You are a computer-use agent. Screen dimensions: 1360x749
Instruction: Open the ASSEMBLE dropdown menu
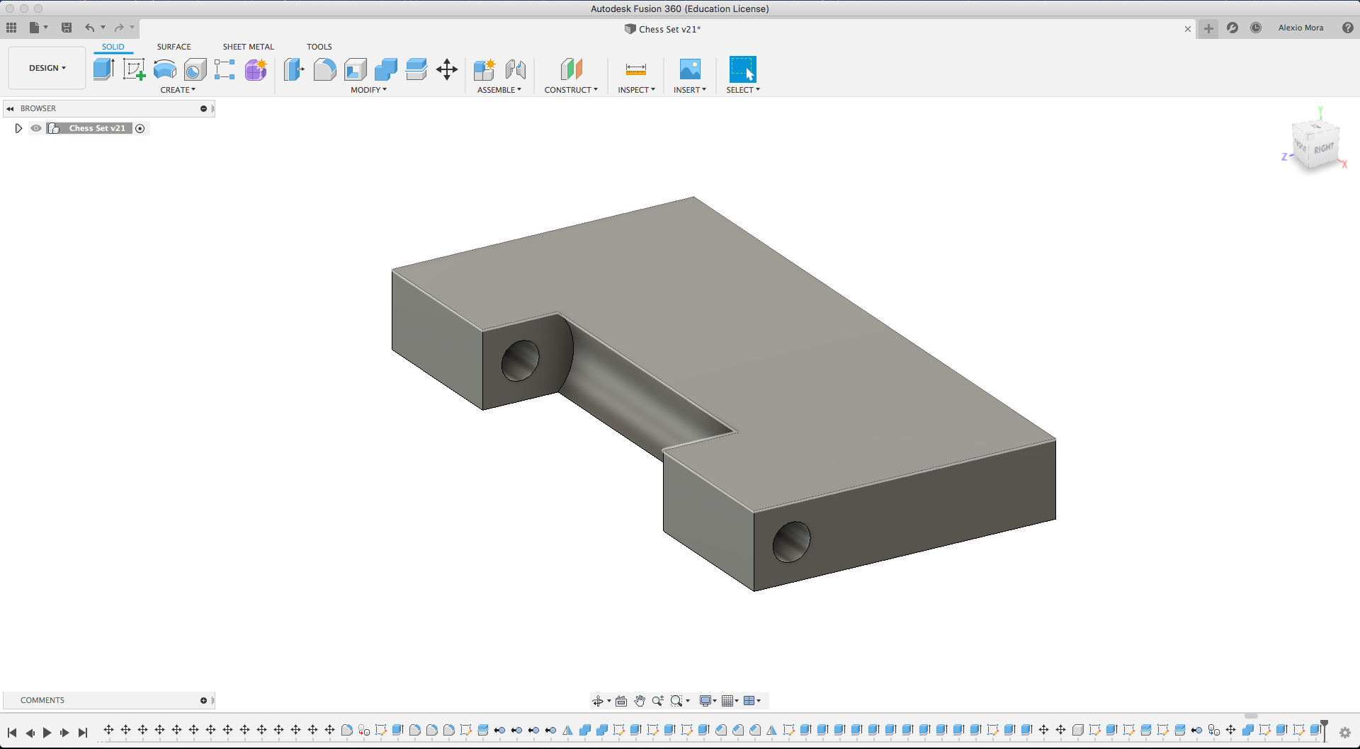click(499, 90)
